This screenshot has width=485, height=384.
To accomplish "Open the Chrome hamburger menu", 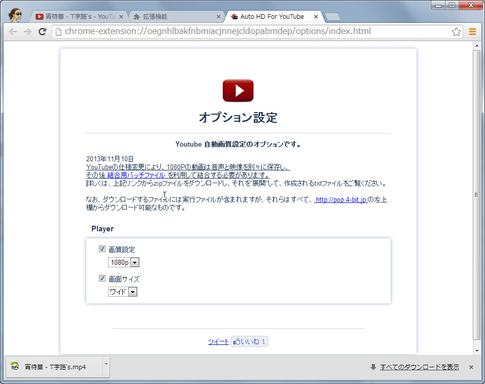I will pos(472,31).
